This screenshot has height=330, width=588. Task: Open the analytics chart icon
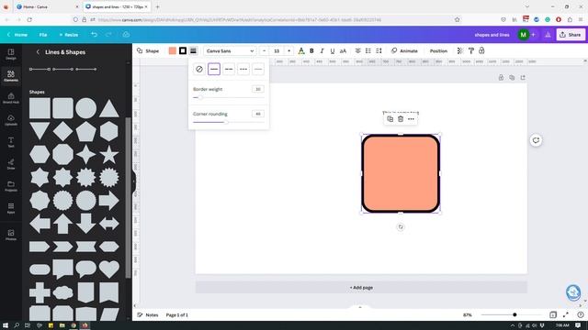click(x=548, y=35)
